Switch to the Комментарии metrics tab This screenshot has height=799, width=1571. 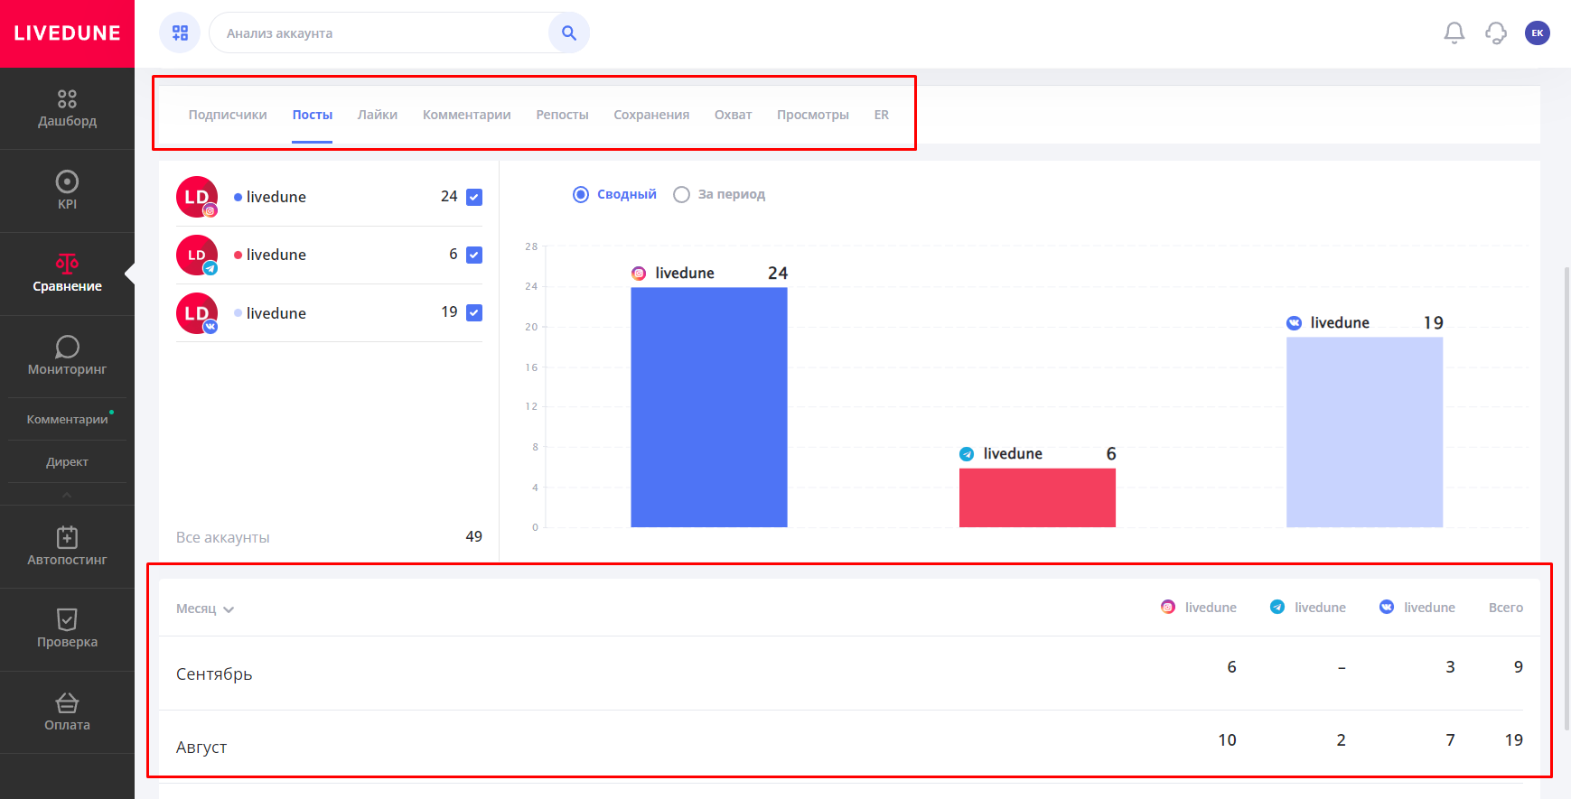[x=467, y=115]
